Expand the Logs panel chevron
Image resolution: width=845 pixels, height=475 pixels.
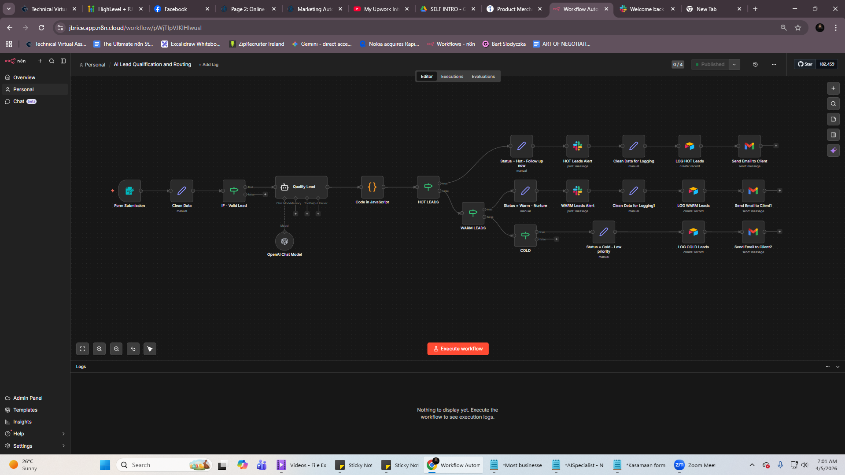[838, 366]
